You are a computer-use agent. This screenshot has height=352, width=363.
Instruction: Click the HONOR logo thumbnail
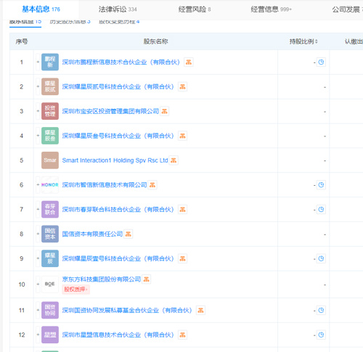pyautogui.click(x=50, y=185)
